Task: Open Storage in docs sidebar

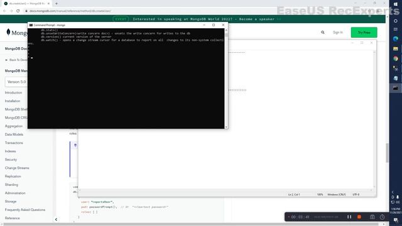Action: pyautogui.click(x=11, y=202)
